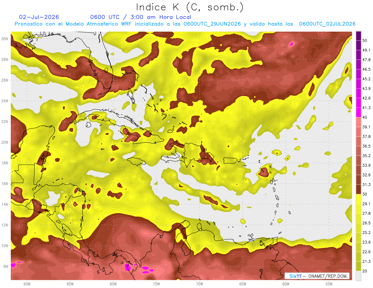Click the '85W' longitude label

[x=70, y=284]
